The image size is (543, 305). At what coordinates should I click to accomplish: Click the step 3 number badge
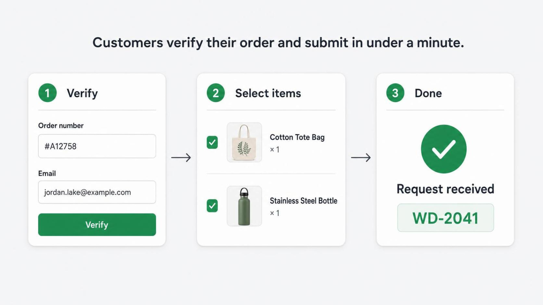point(395,93)
